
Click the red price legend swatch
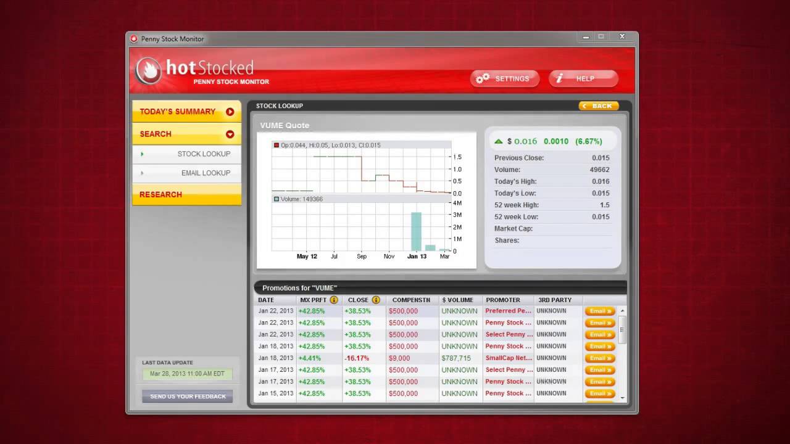(276, 146)
